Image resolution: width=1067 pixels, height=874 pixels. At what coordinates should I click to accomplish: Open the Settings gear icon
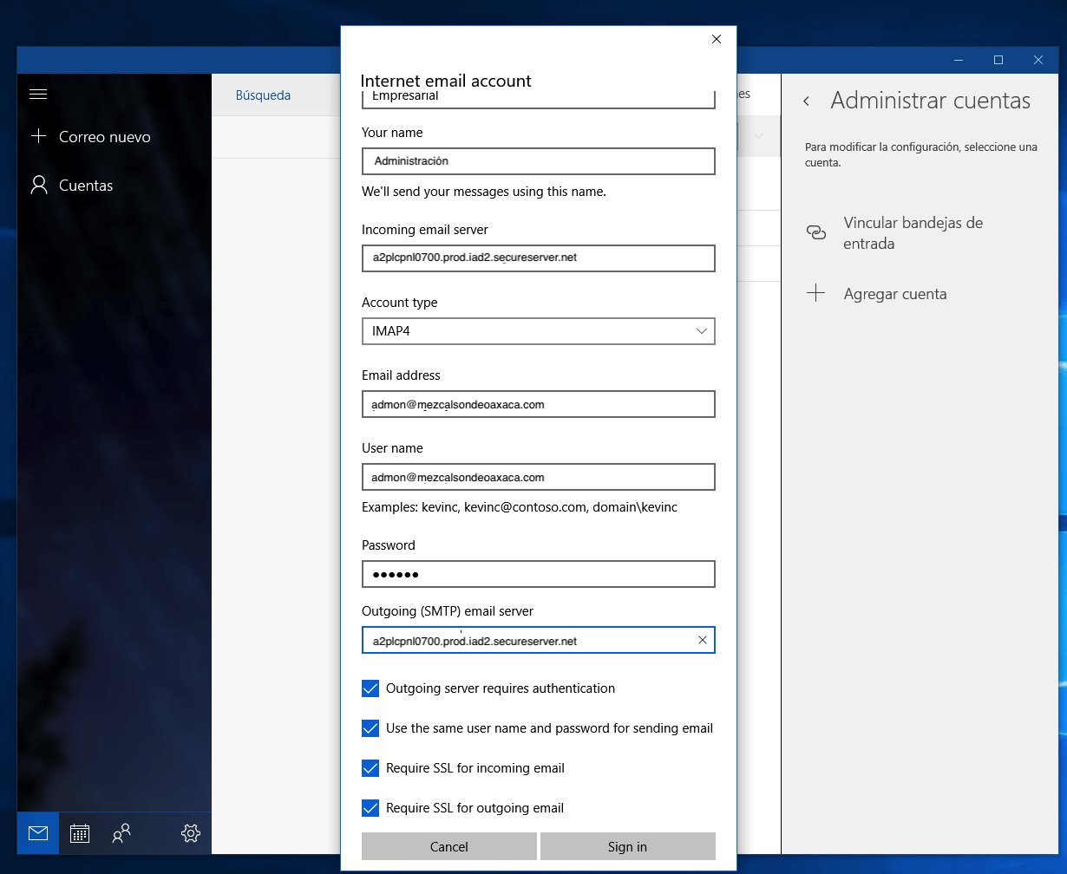click(191, 833)
